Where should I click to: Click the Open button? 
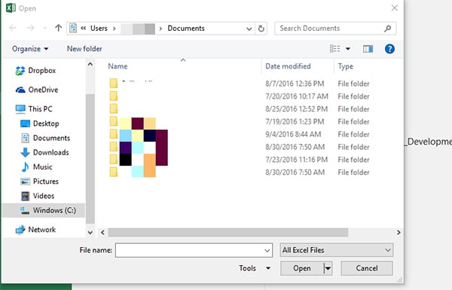(302, 268)
